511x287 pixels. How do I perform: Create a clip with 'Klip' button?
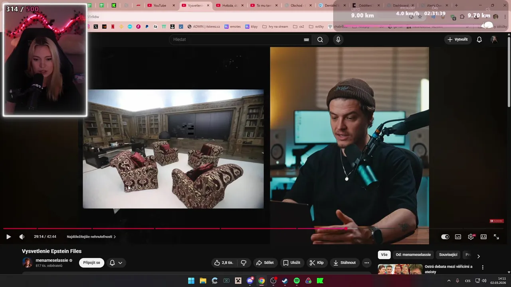[x=316, y=263]
